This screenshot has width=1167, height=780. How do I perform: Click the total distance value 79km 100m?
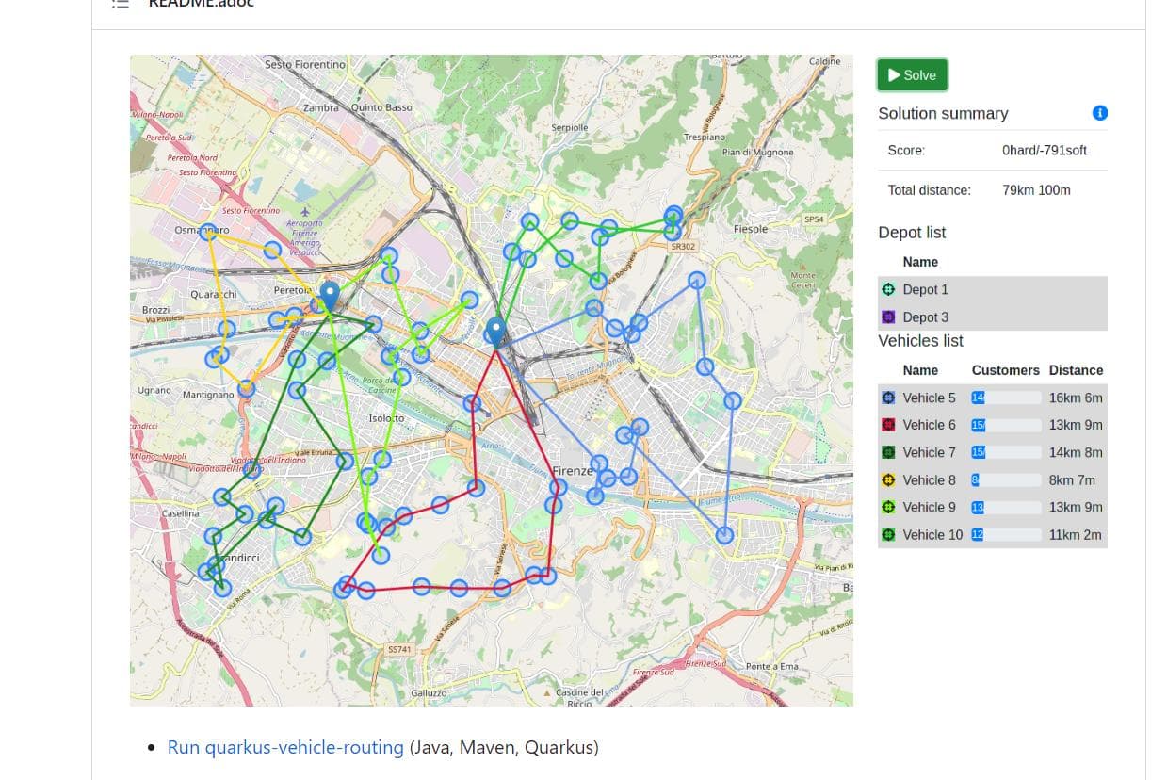tap(1036, 190)
